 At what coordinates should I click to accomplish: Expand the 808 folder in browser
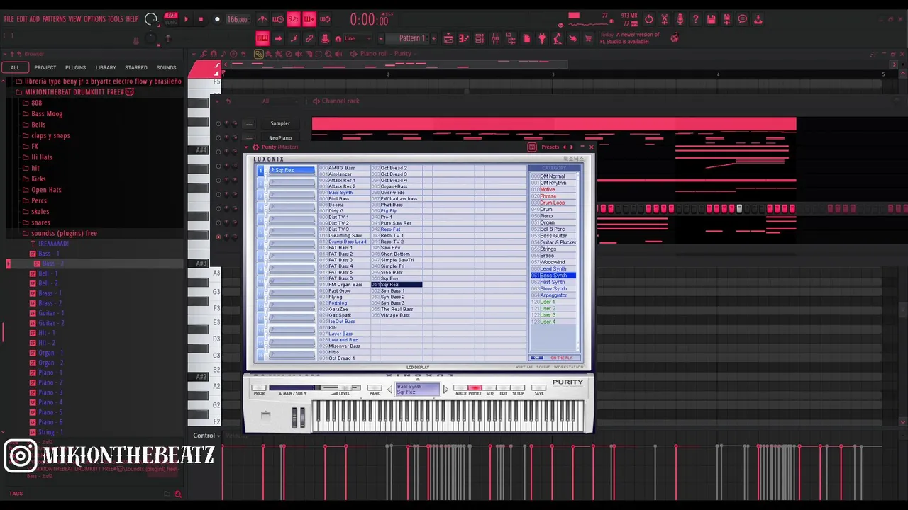tap(36, 103)
